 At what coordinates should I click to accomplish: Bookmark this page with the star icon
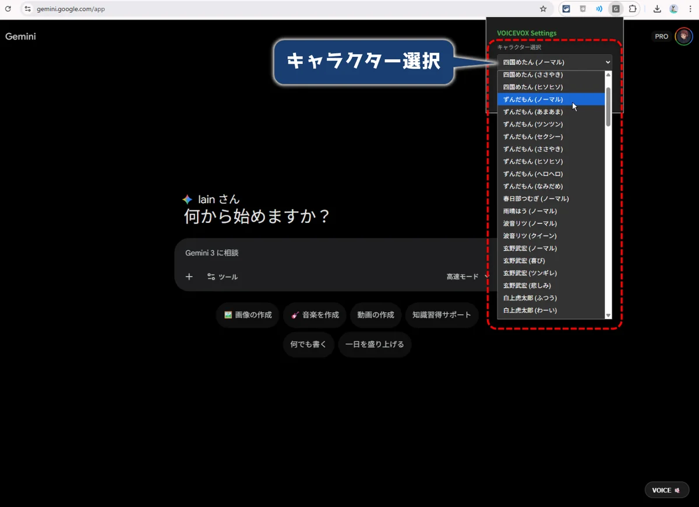(x=543, y=9)
